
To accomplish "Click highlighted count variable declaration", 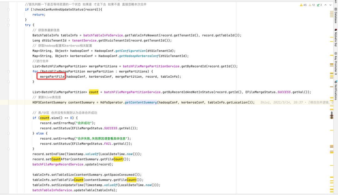I will click(94, 92).
